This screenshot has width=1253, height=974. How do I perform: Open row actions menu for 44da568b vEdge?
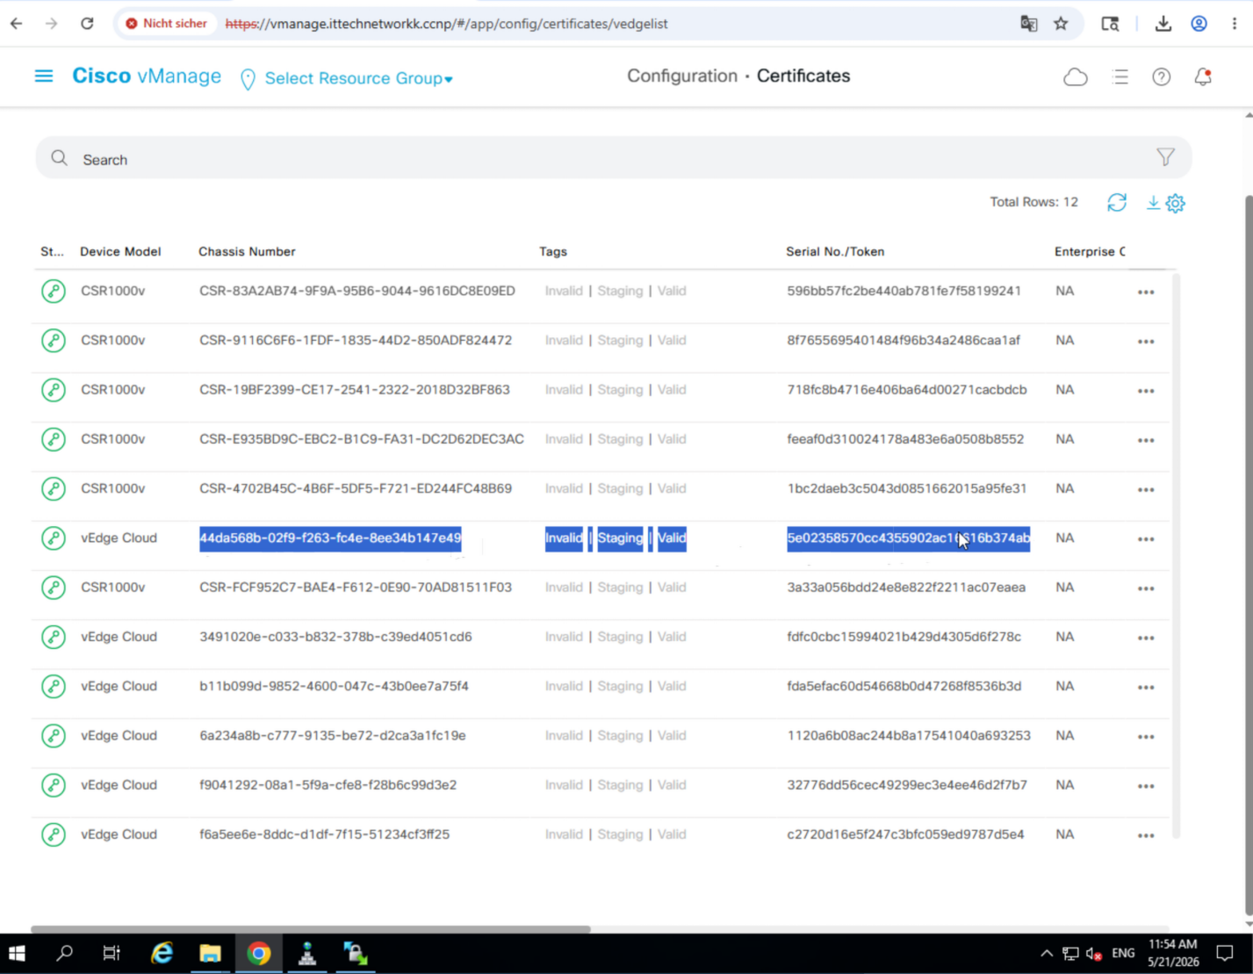coord(1146,538)
